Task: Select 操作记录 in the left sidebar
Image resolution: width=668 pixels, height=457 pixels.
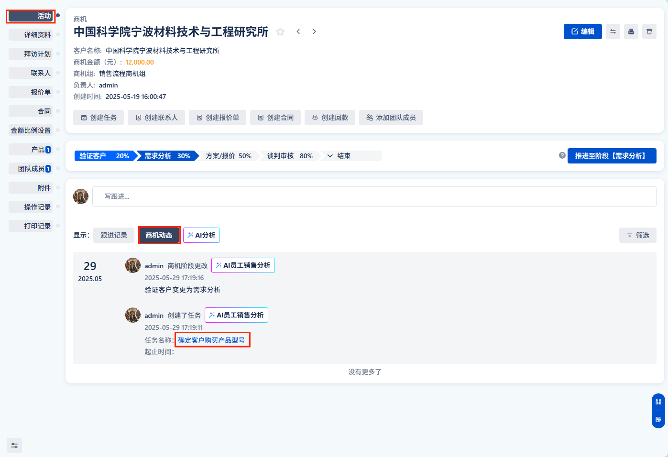Action: [31, 207]
